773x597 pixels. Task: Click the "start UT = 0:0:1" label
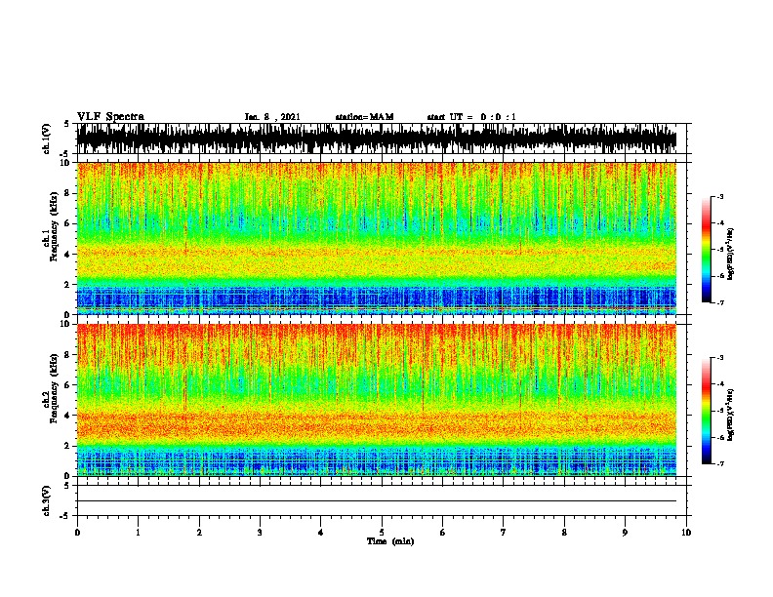click(x=471, y=117)
